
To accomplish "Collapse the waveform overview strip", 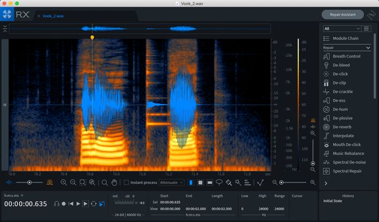I will [5, 29].
